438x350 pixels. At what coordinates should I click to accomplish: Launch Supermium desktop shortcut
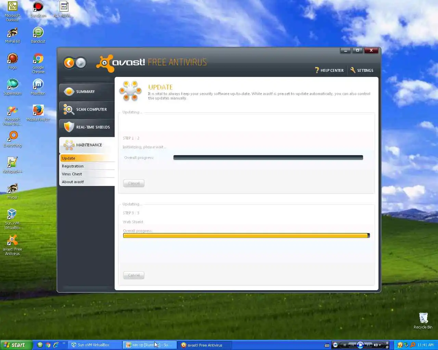coord(13,87)
